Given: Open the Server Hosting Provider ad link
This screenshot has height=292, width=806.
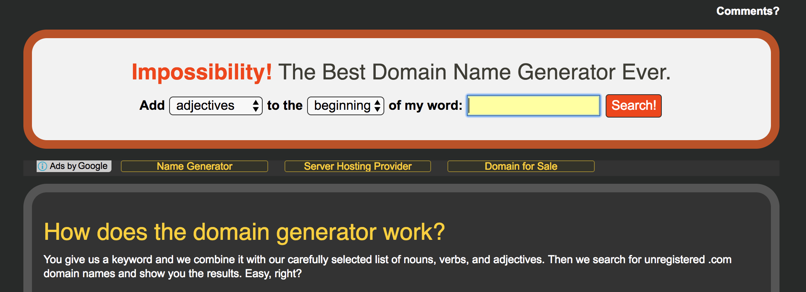Looking at the screenshot, I should coord(358,166).
